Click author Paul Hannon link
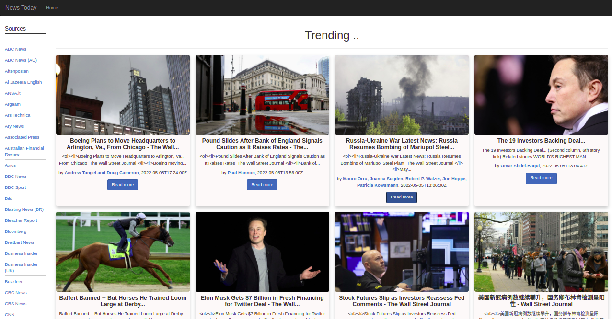The width and height of the screenshot is (612, 319). (x=241, y=173)
